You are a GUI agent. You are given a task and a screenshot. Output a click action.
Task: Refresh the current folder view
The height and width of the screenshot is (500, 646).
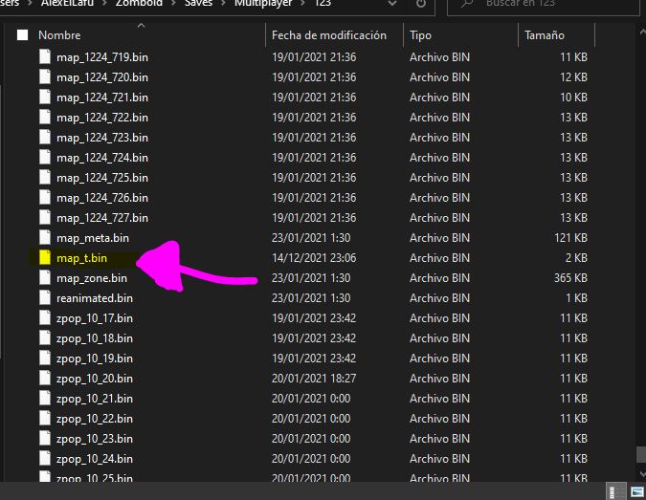(421, 4)
